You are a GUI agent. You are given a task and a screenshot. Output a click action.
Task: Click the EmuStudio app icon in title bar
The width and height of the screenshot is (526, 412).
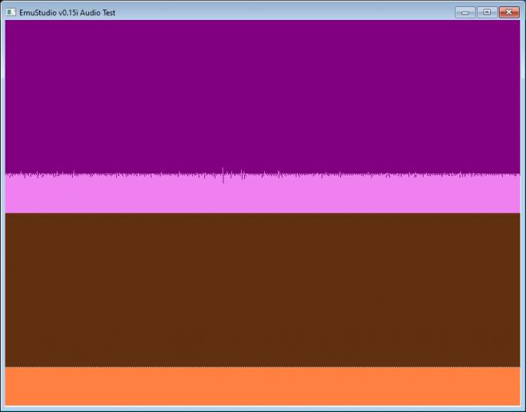point(11,12)
